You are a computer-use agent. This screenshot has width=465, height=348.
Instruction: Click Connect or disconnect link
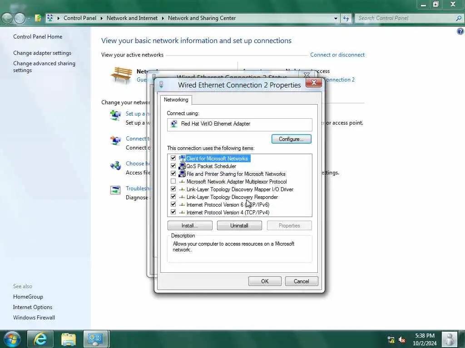point(337,55)
